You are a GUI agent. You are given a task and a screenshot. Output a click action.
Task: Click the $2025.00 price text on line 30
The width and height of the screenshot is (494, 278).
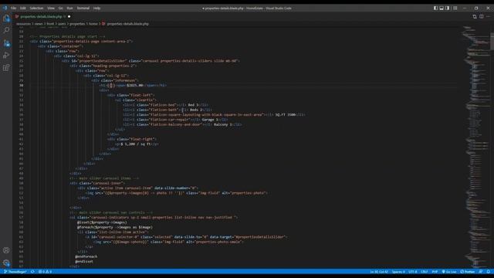(135, 85)
